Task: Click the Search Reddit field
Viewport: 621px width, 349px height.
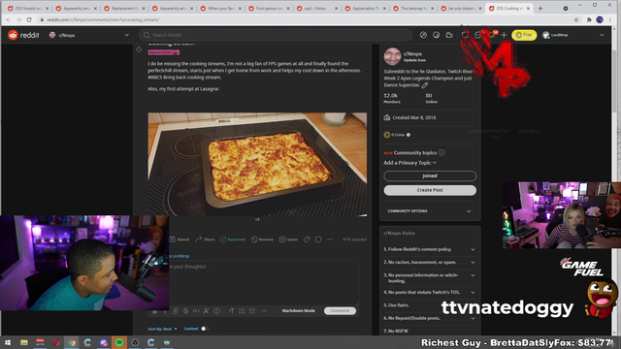Action: coord(276,35)
